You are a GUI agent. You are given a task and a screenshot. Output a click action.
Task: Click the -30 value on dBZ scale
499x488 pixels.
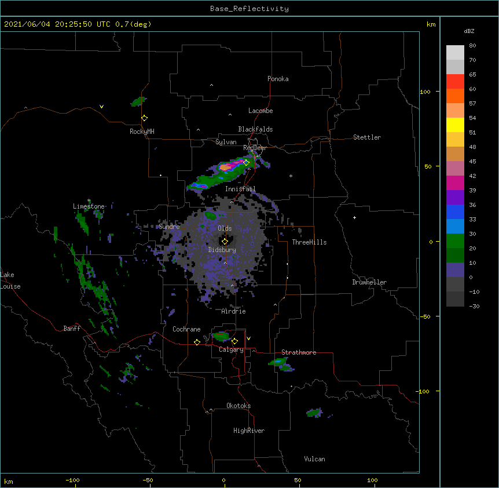click(x=474, y=306)
